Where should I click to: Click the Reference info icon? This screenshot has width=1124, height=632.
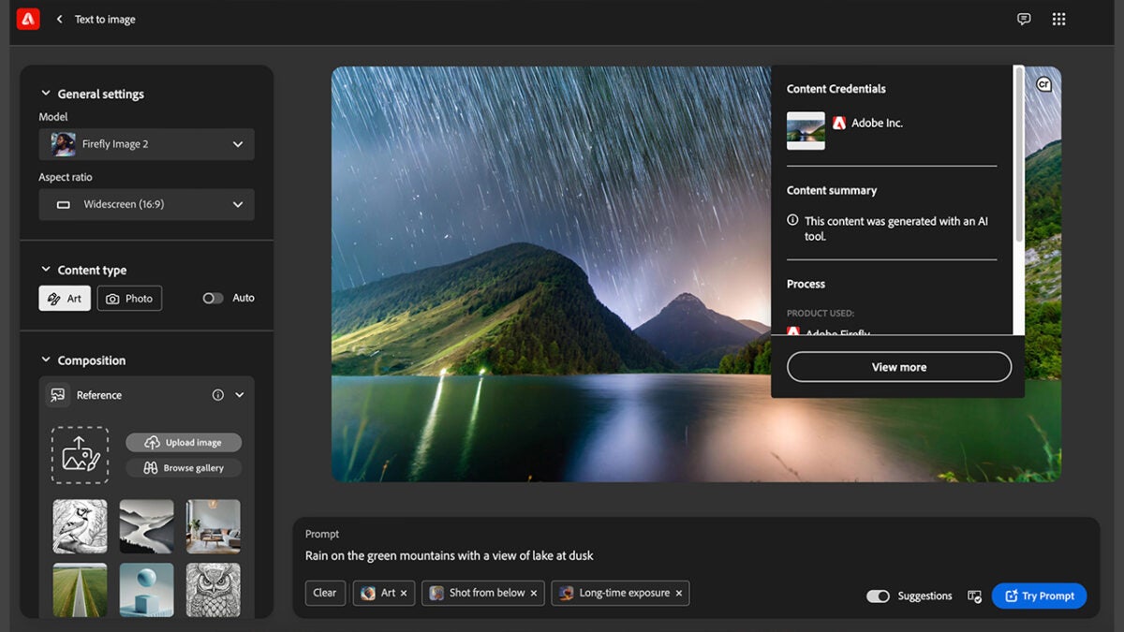(x=218, y=395)
